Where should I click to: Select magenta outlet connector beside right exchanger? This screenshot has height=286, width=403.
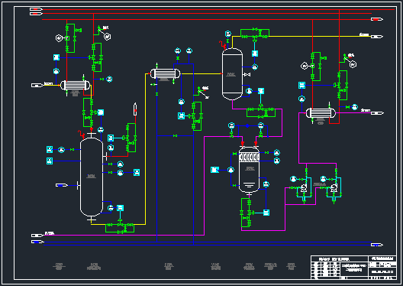click(377, 113)
